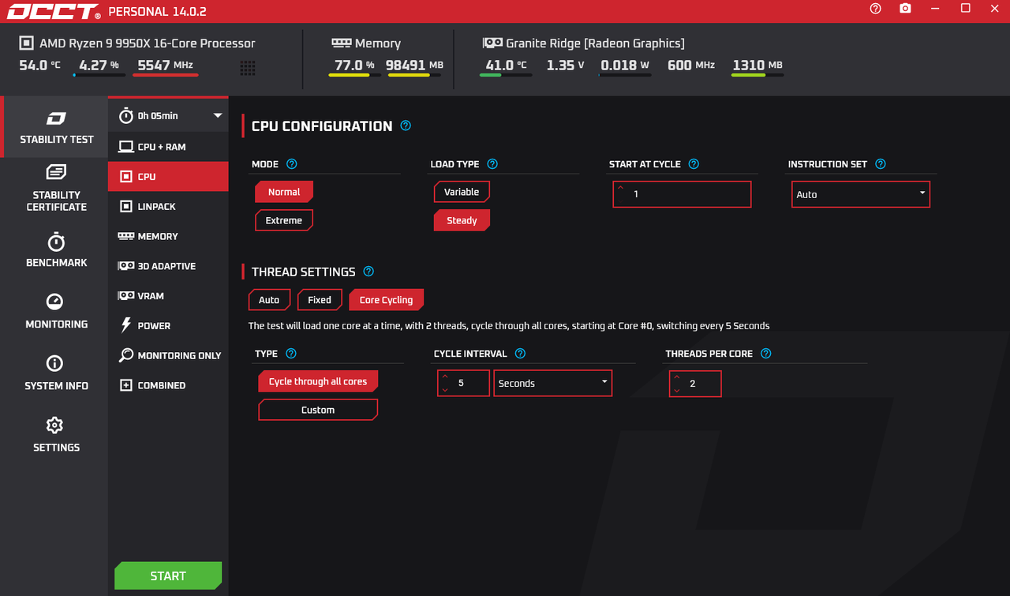
Task: Increase the Start At Cycle value
Action: [x=620, y=189]
